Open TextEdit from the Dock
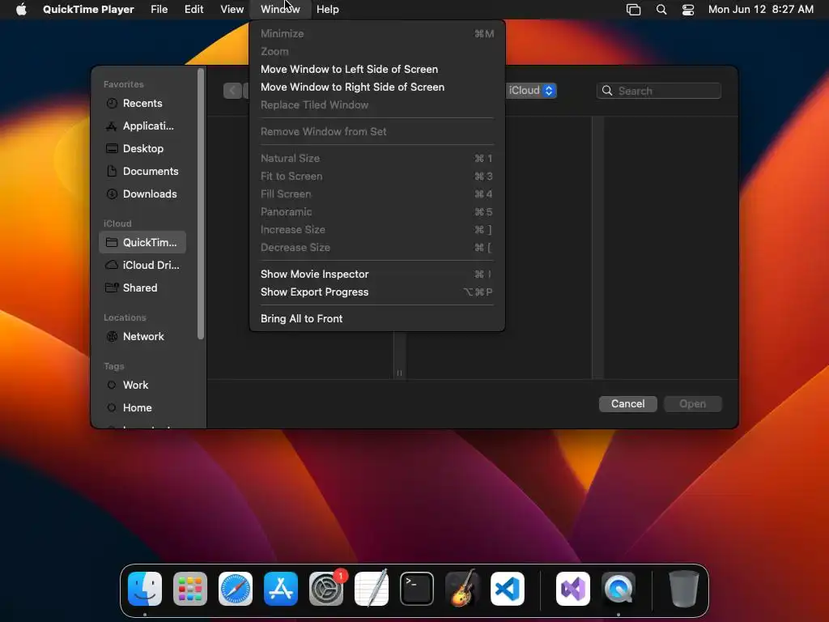 click(x=371, y=589)
